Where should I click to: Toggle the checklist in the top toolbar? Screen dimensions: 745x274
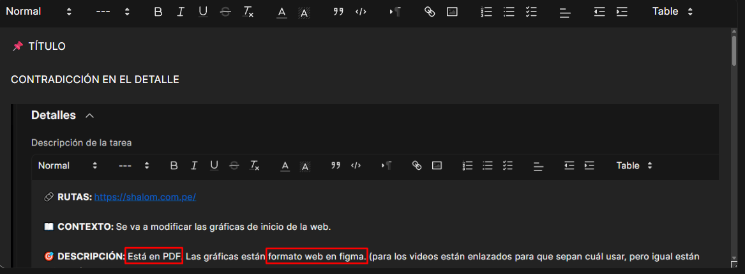click(531, 11)
